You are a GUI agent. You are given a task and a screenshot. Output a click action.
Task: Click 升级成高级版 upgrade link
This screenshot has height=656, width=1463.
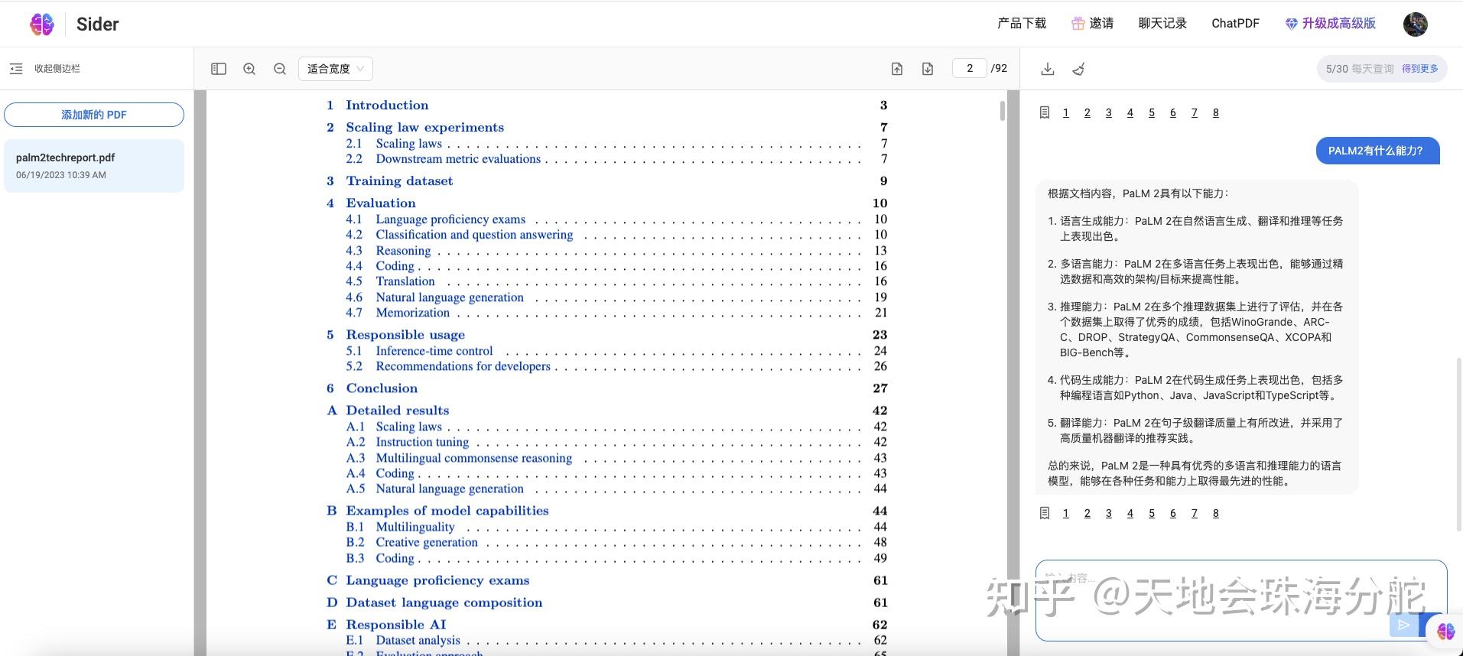tap(1339, 24)
